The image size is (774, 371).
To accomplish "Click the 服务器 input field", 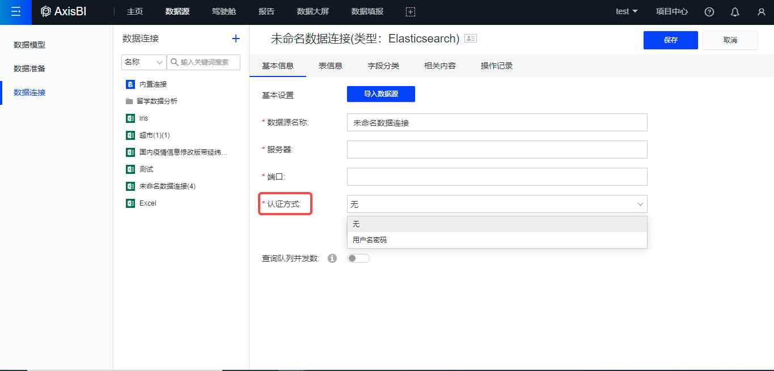I will (x=497, y=150).
